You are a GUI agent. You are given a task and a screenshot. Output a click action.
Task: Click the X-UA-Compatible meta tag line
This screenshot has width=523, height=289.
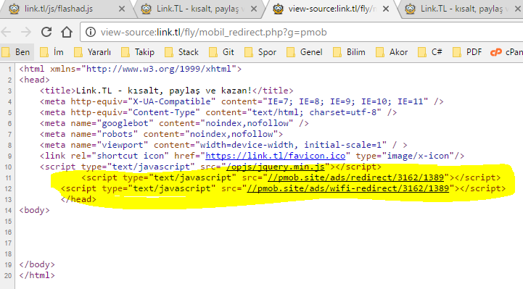click(x=242, y=101)
